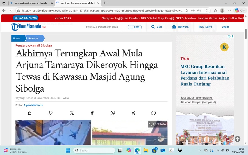248x155 pixels.
Task: Click the scroll-to-top arrow button
Action: (237, 139)
